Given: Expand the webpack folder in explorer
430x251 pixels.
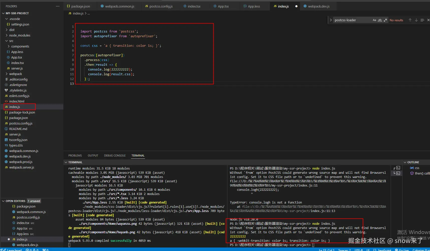Looking at the screenshot, I should (x=16, y=74).
